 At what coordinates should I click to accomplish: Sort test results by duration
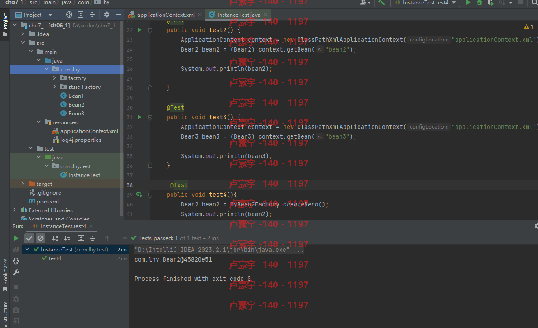click(x=67, y=238)
